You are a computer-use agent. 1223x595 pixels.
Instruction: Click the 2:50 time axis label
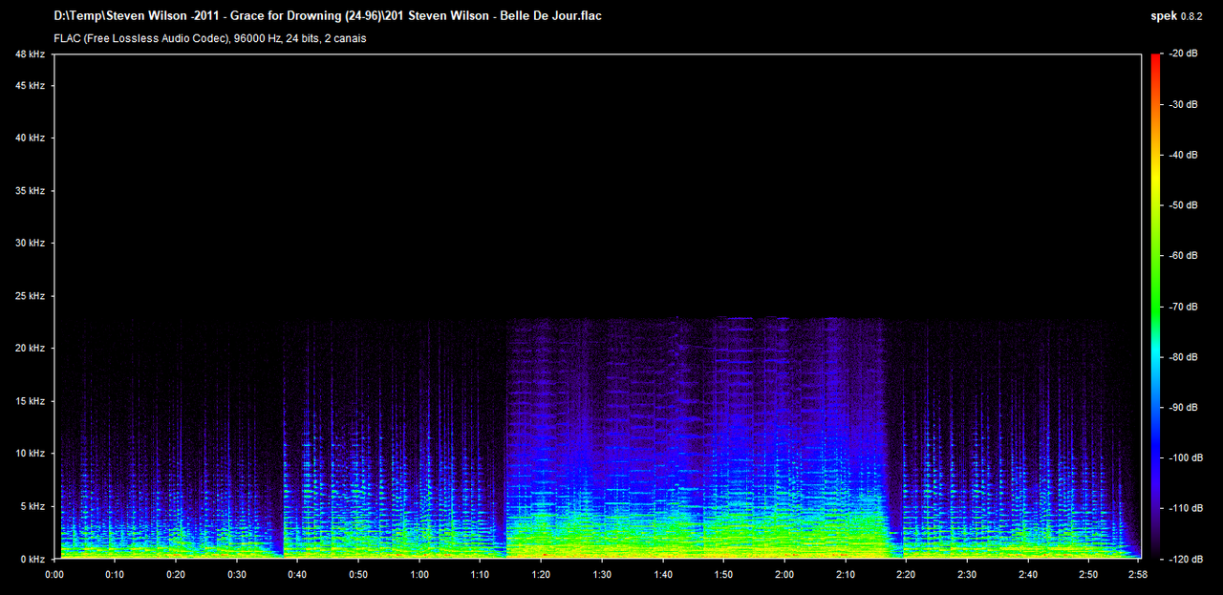(1089, 575)
